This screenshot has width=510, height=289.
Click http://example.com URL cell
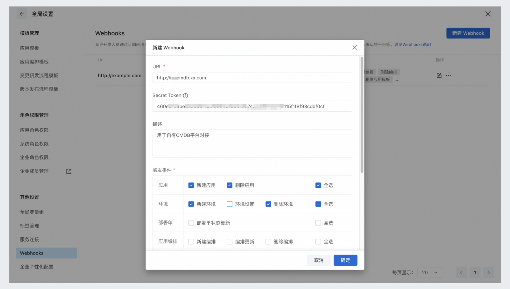tap(120, 75)
